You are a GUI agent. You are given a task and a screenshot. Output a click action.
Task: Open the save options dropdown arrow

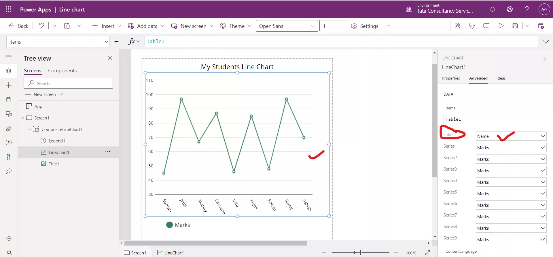pos(528,26)
